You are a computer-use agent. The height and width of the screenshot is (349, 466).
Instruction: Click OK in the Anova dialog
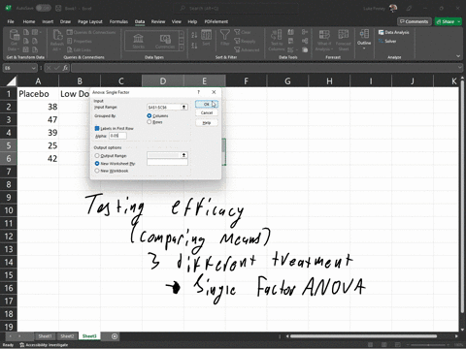(207, 104)
